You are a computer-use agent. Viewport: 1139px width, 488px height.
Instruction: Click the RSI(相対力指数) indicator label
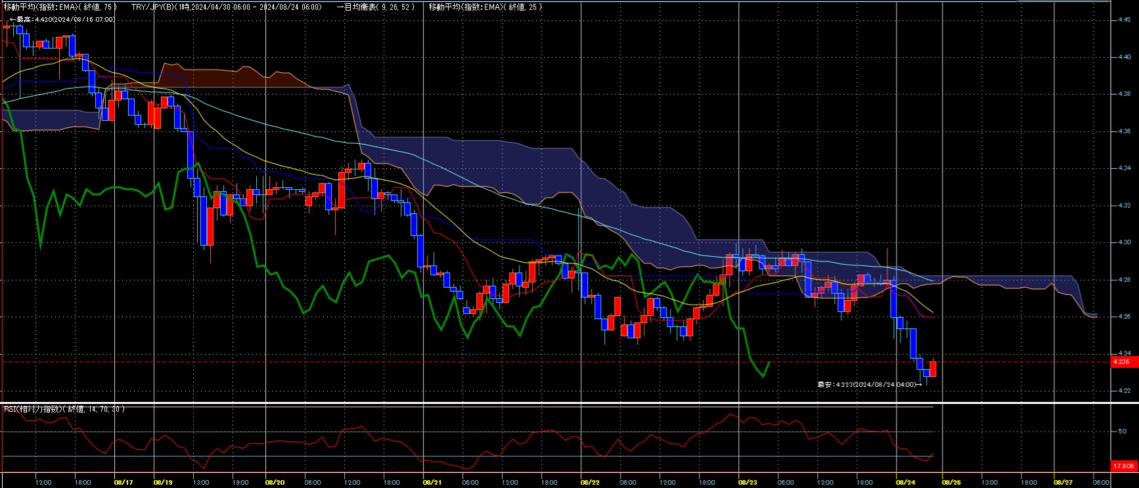click(64, 409)
